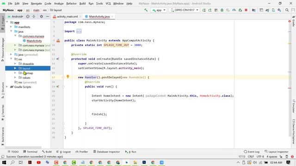Open the VCS menu

(x=108, y=3)
